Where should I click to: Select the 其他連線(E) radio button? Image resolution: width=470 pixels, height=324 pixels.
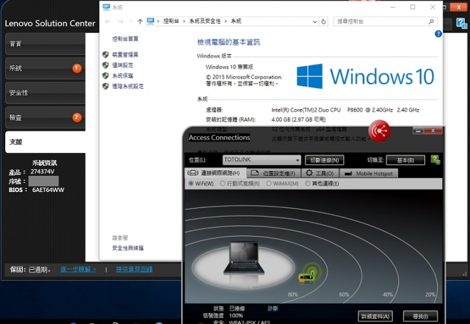coord(307,184)
